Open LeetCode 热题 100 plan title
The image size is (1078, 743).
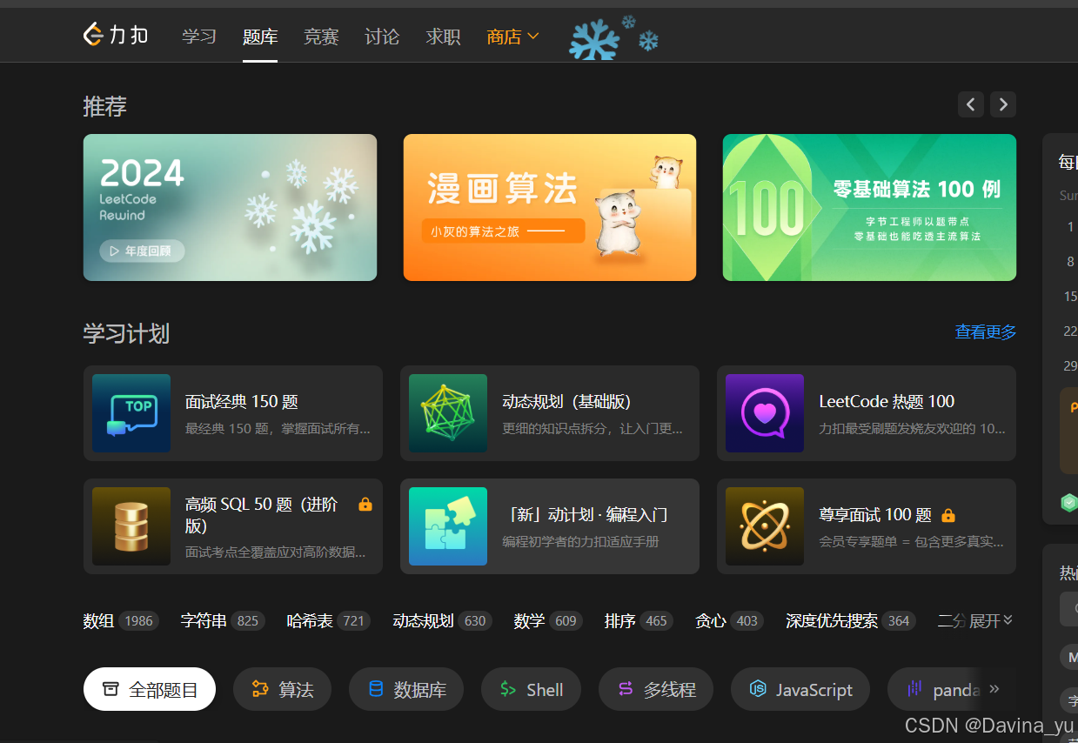[887, 401]
